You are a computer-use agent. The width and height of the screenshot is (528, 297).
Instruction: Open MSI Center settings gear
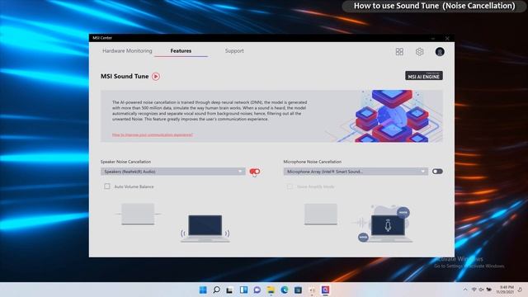[x=419, y=51]
